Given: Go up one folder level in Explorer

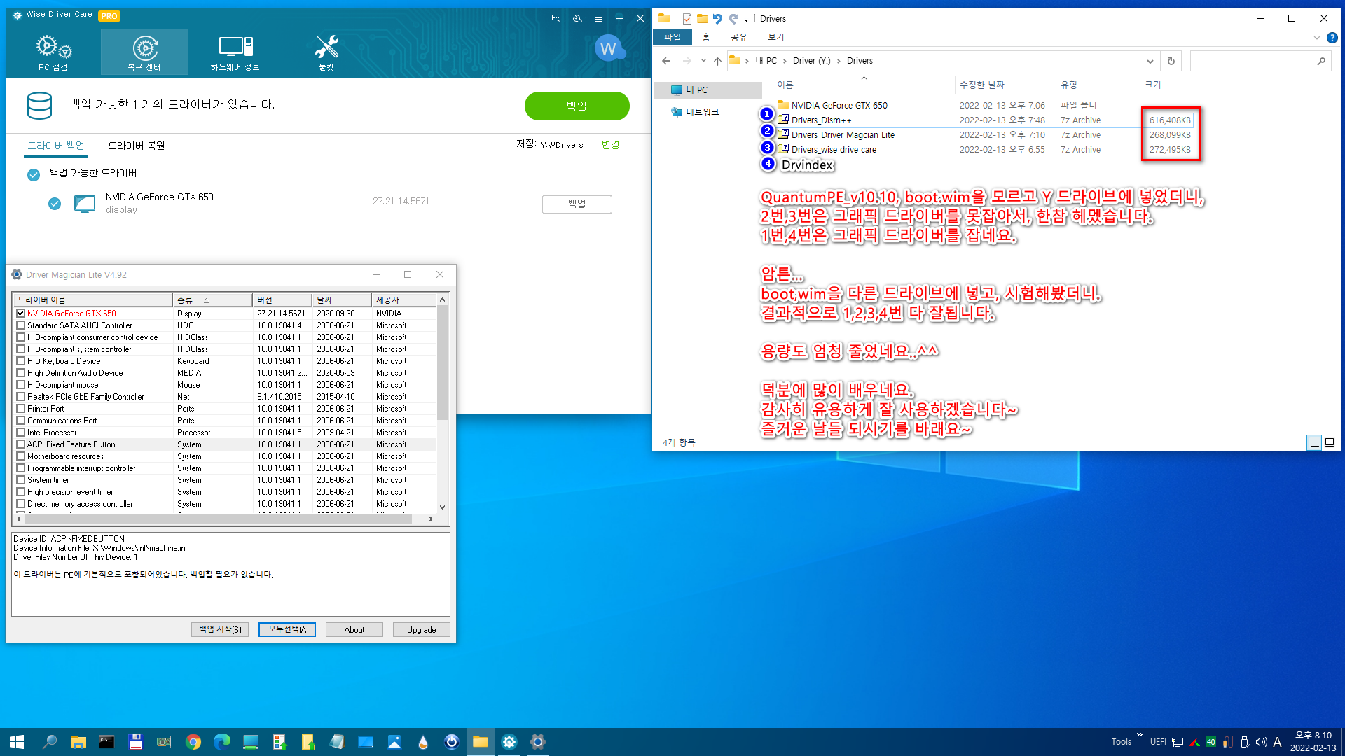Looking at the screenshot, I should (x=717, y=61).
